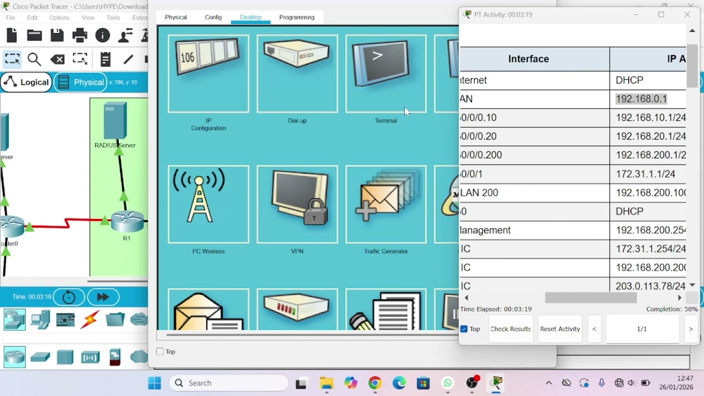Click the New file toolbar icon

pos(12,36)
